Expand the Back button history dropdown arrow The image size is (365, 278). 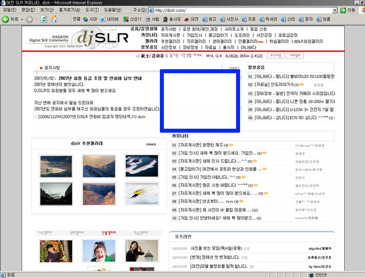[22, 19]
